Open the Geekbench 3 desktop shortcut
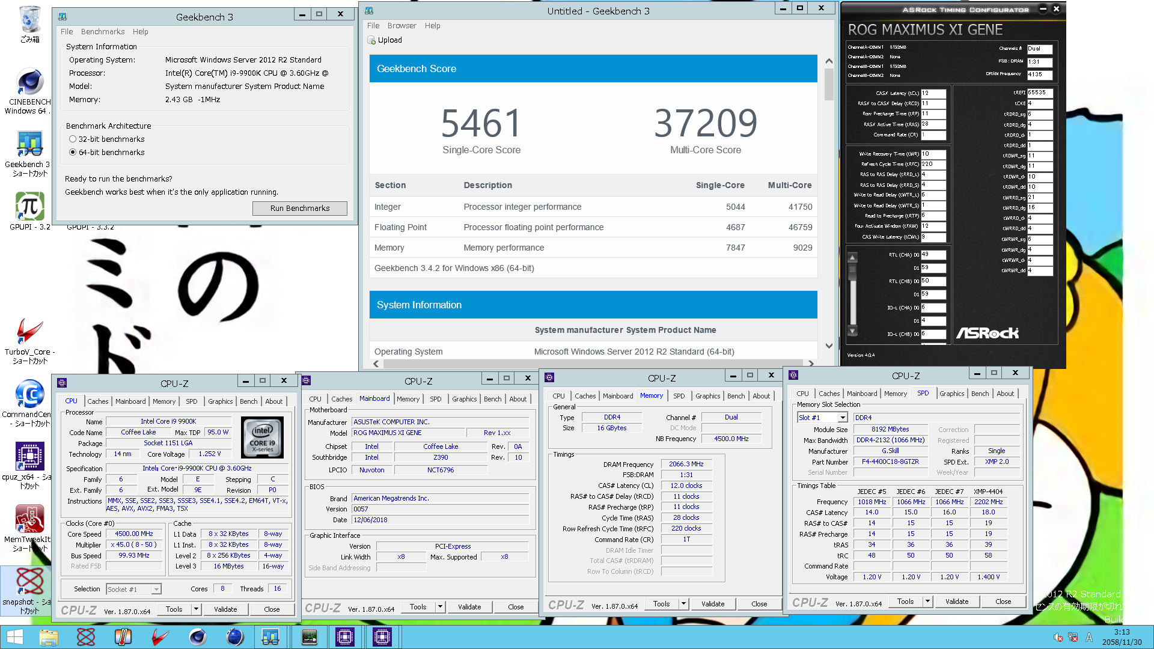This screenshot has height=649, width=1154. [x=29, y=153]
